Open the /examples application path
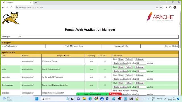The width and height of the screenshot is (182, 102). point(6,77)
